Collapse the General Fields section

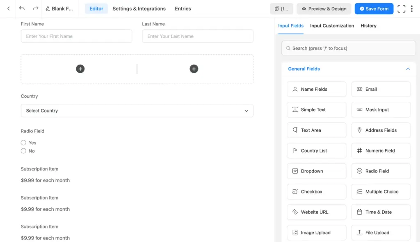(408, 69)
